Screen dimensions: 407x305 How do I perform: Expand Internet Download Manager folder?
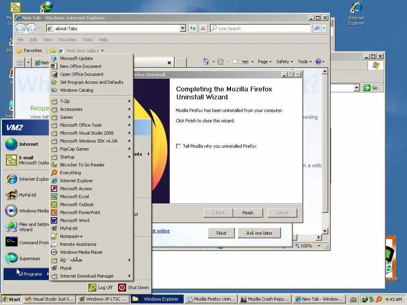click(x=91, y=276)
